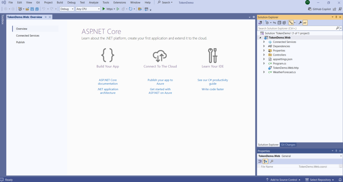Select appsettings.json in Solution Explorer
The width and height of the screenshot is (343, 182).
click(x=282, y=59)
